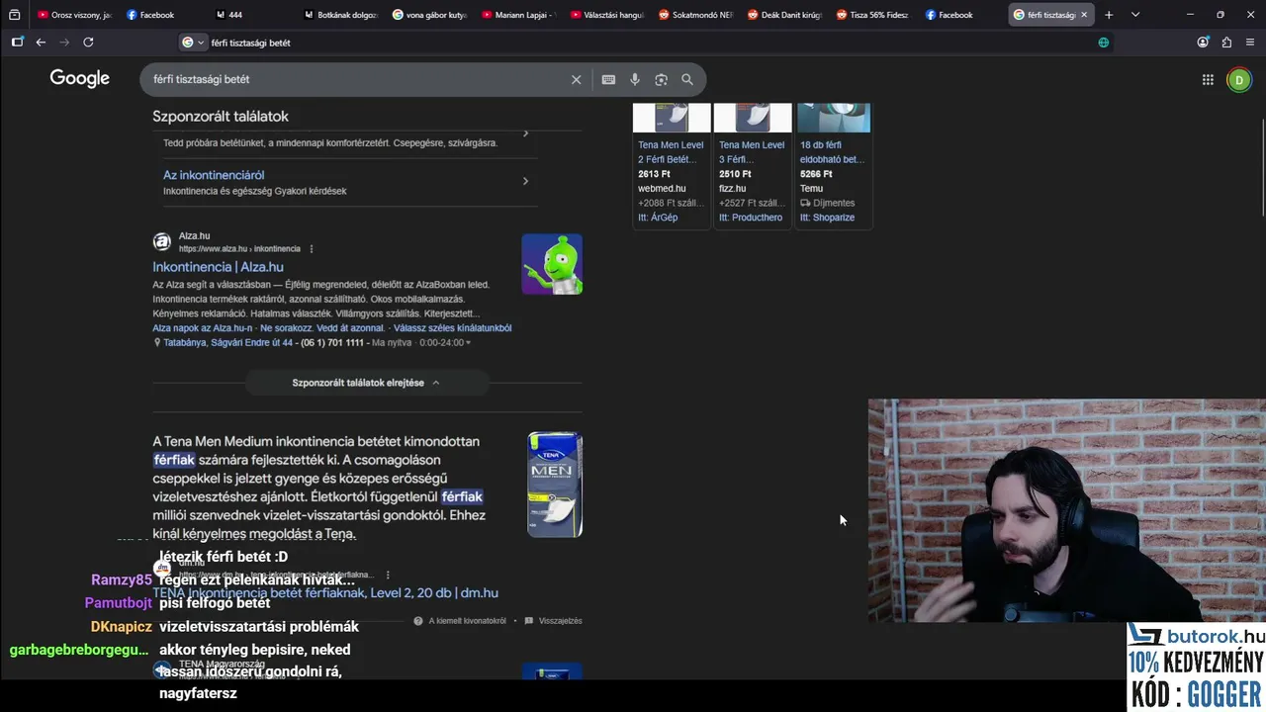The image size is (1266, 712).
Task: Click the browser address bar text
Action: point(251,43)
